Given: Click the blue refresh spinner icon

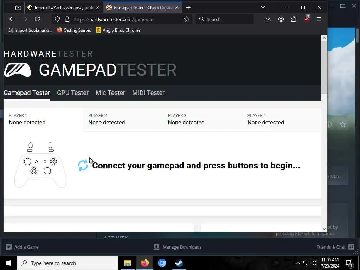Looking at the screenshot, I should click(83, 165).
